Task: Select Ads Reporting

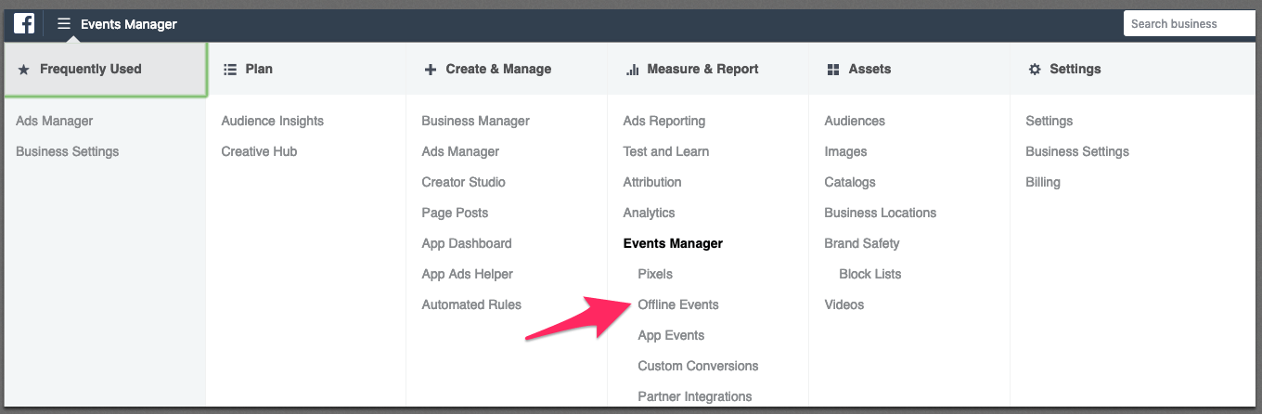Action: [x=664, y=121]
